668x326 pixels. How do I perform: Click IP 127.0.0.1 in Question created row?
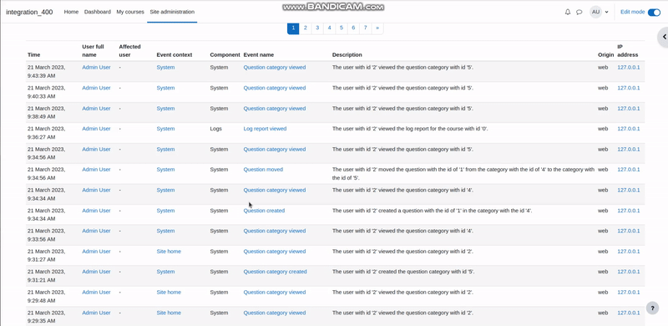629,211
